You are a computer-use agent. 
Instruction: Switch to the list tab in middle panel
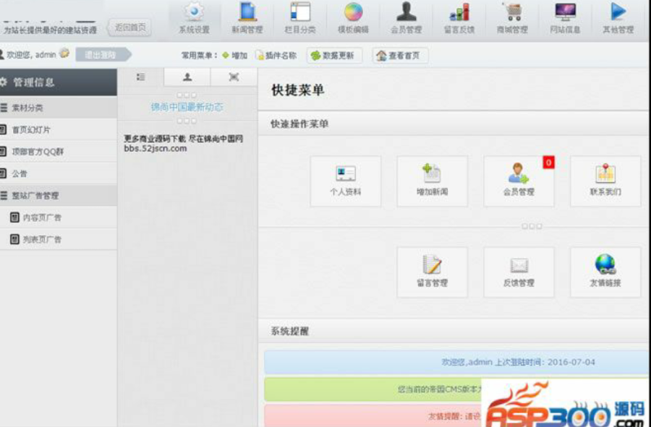[x=142, y=76]
